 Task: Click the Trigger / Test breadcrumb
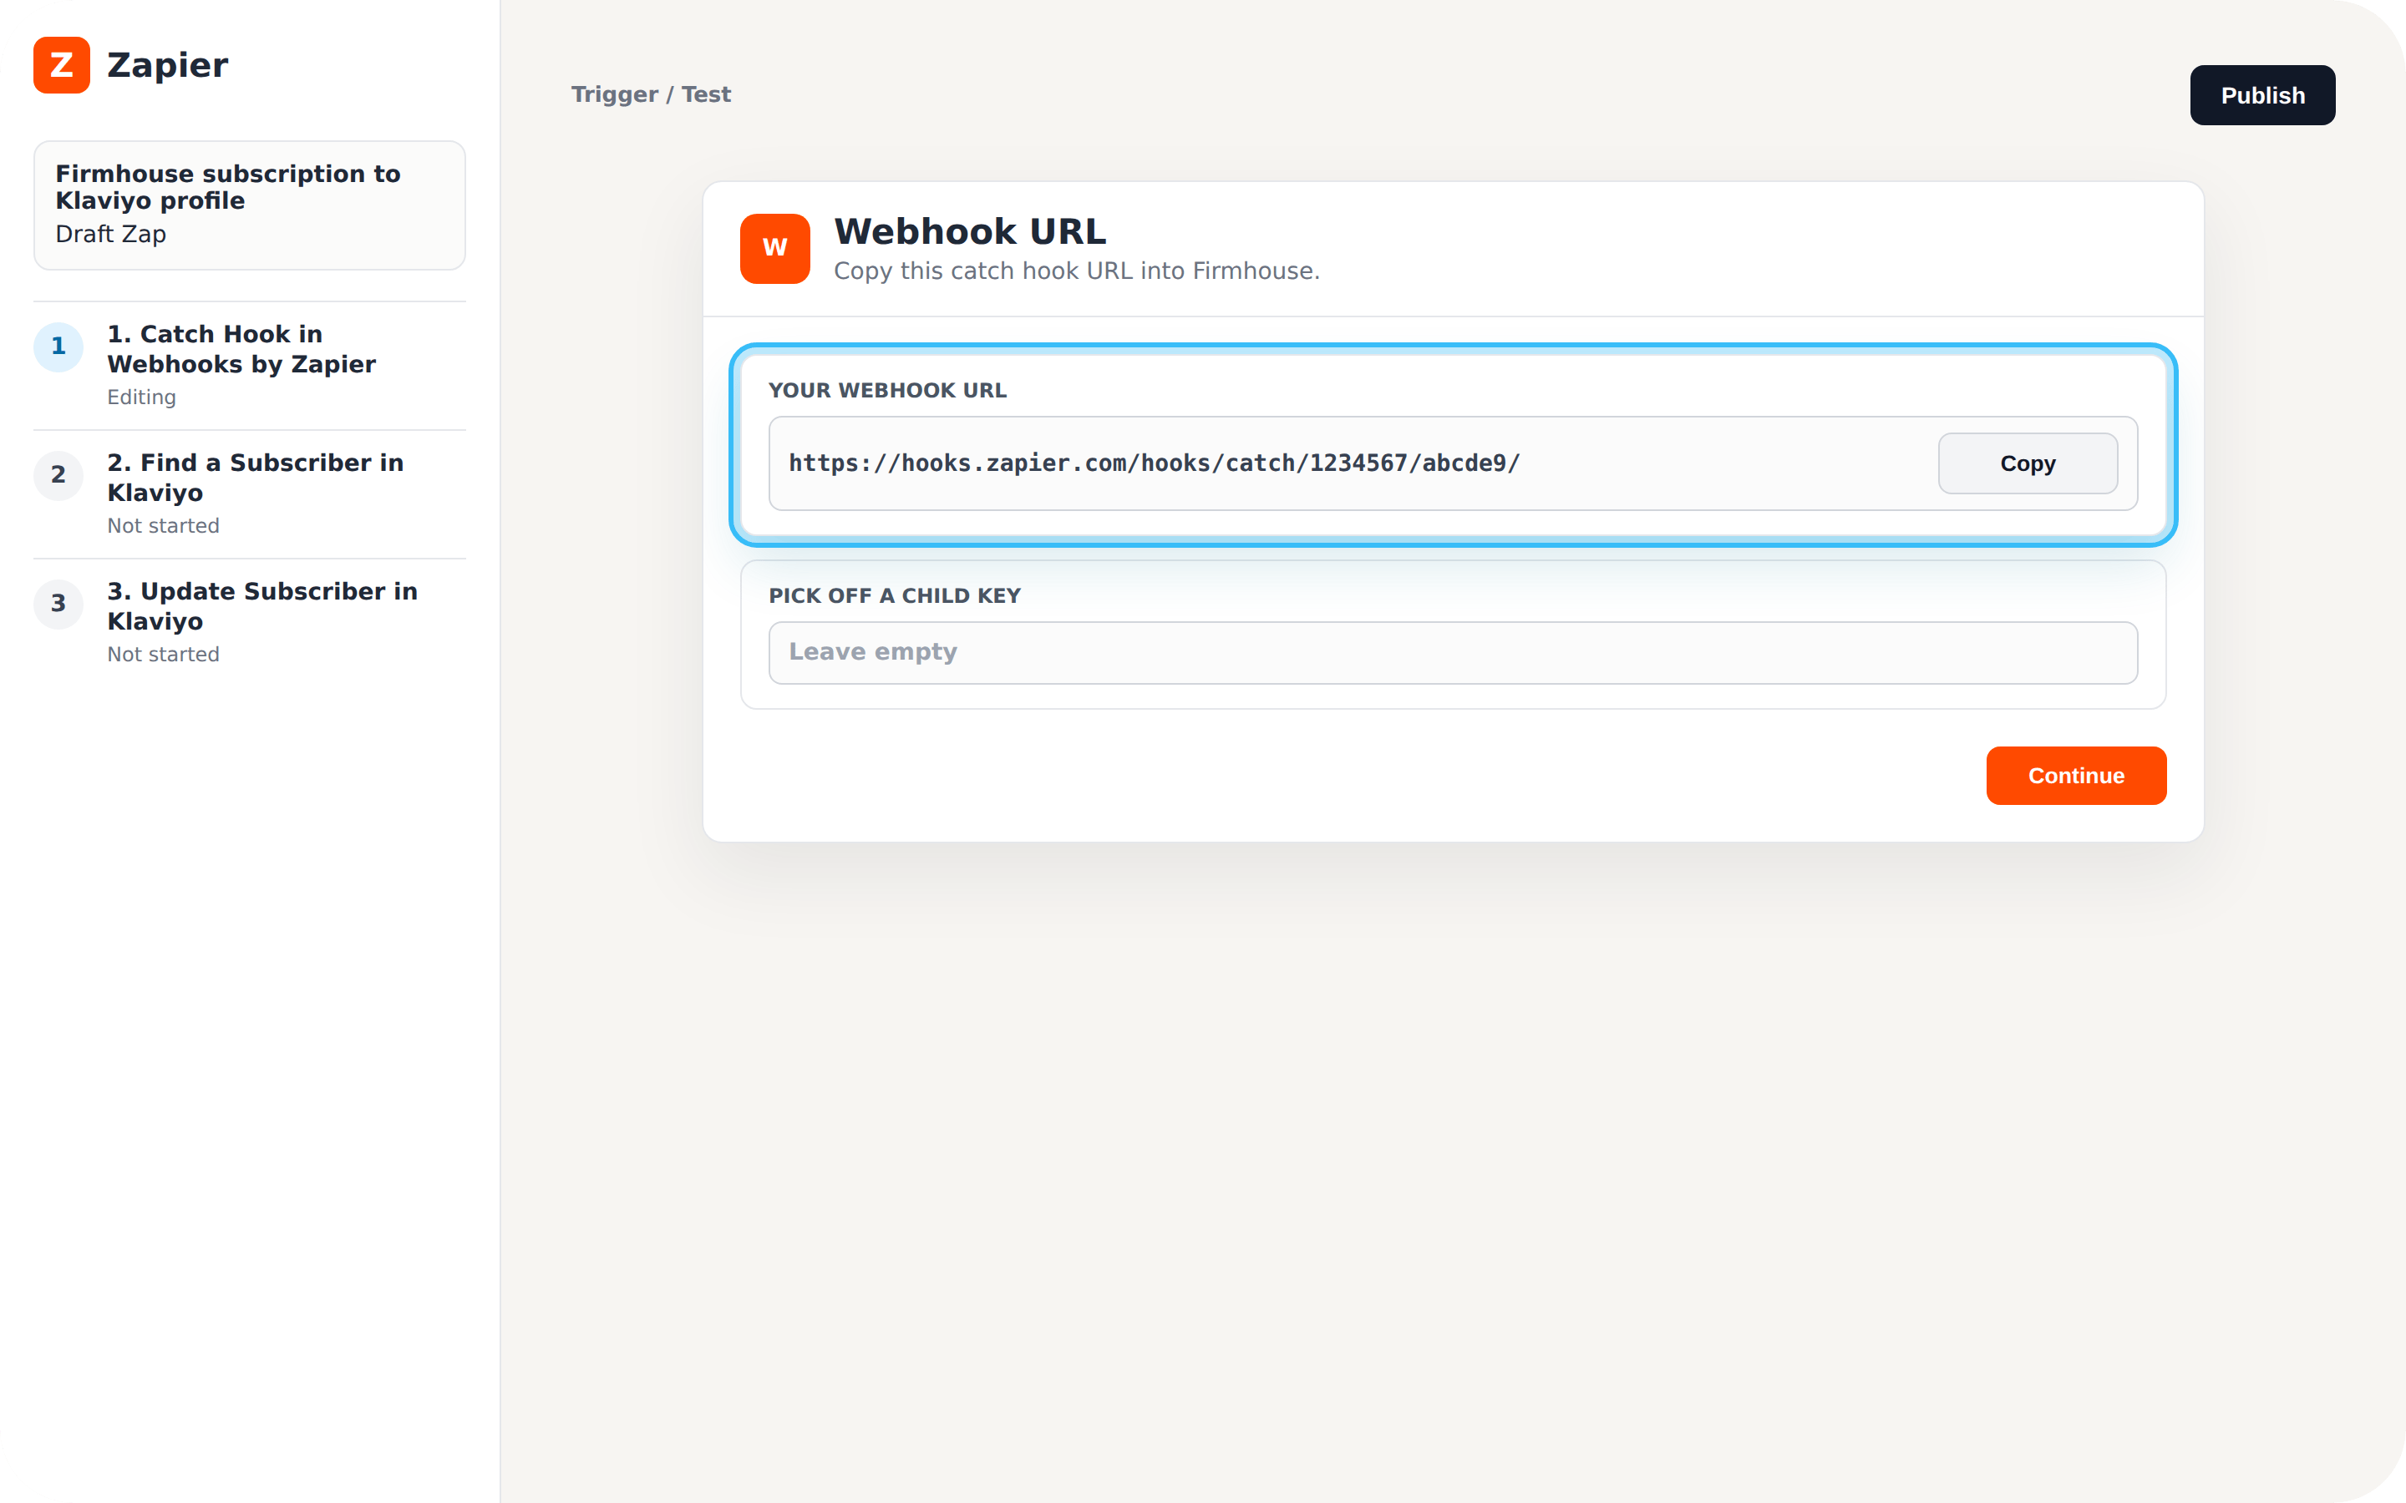click(652, 94)
